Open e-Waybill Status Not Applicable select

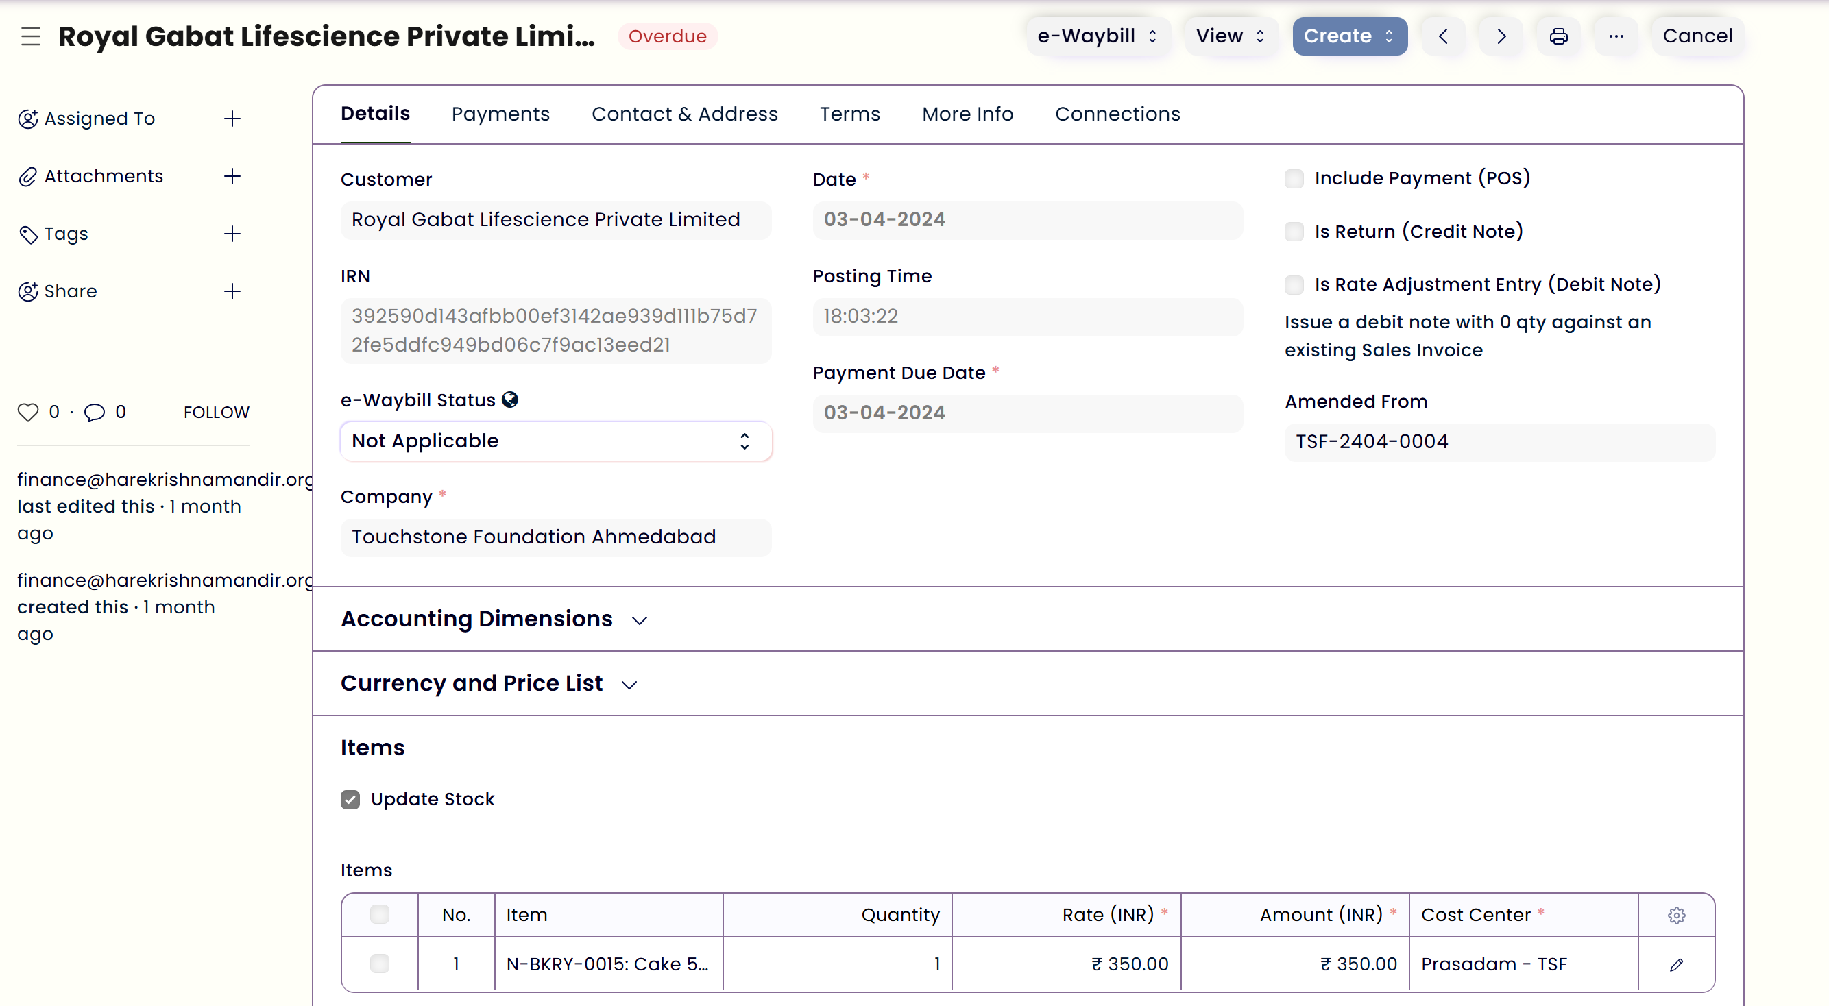[x=556, y=441]
